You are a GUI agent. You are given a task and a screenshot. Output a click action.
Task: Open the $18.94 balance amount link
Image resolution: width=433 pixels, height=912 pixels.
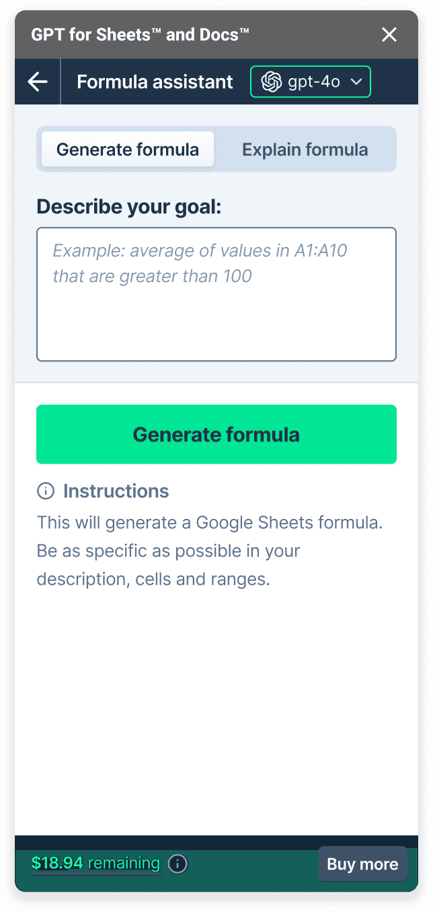[x=57, y=863]
